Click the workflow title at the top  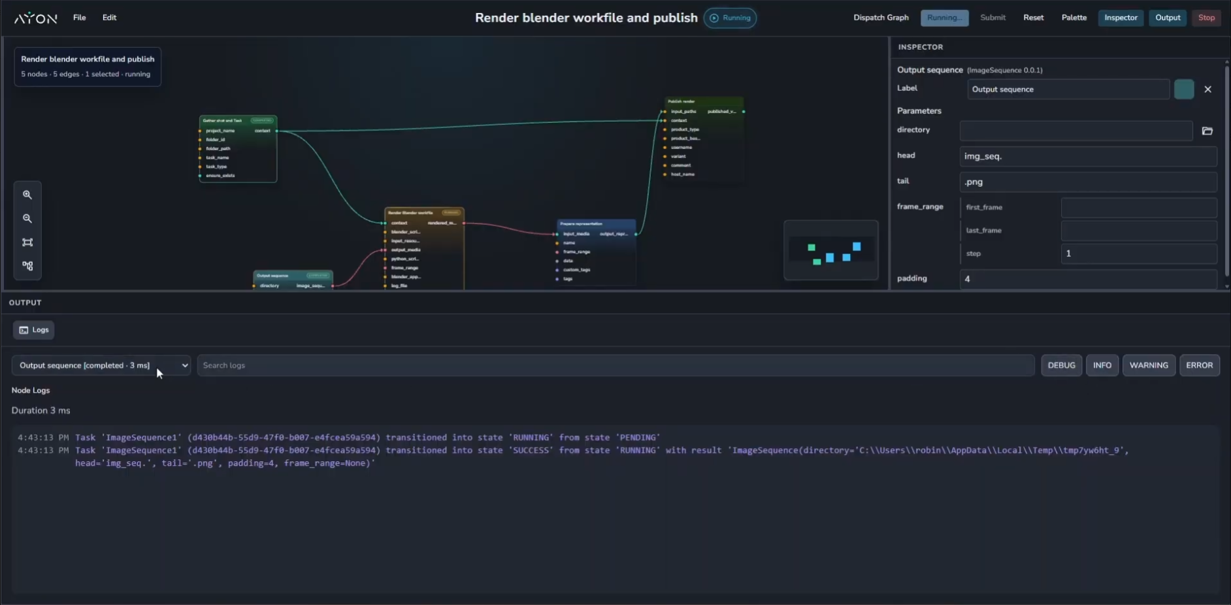click(586, 18)
